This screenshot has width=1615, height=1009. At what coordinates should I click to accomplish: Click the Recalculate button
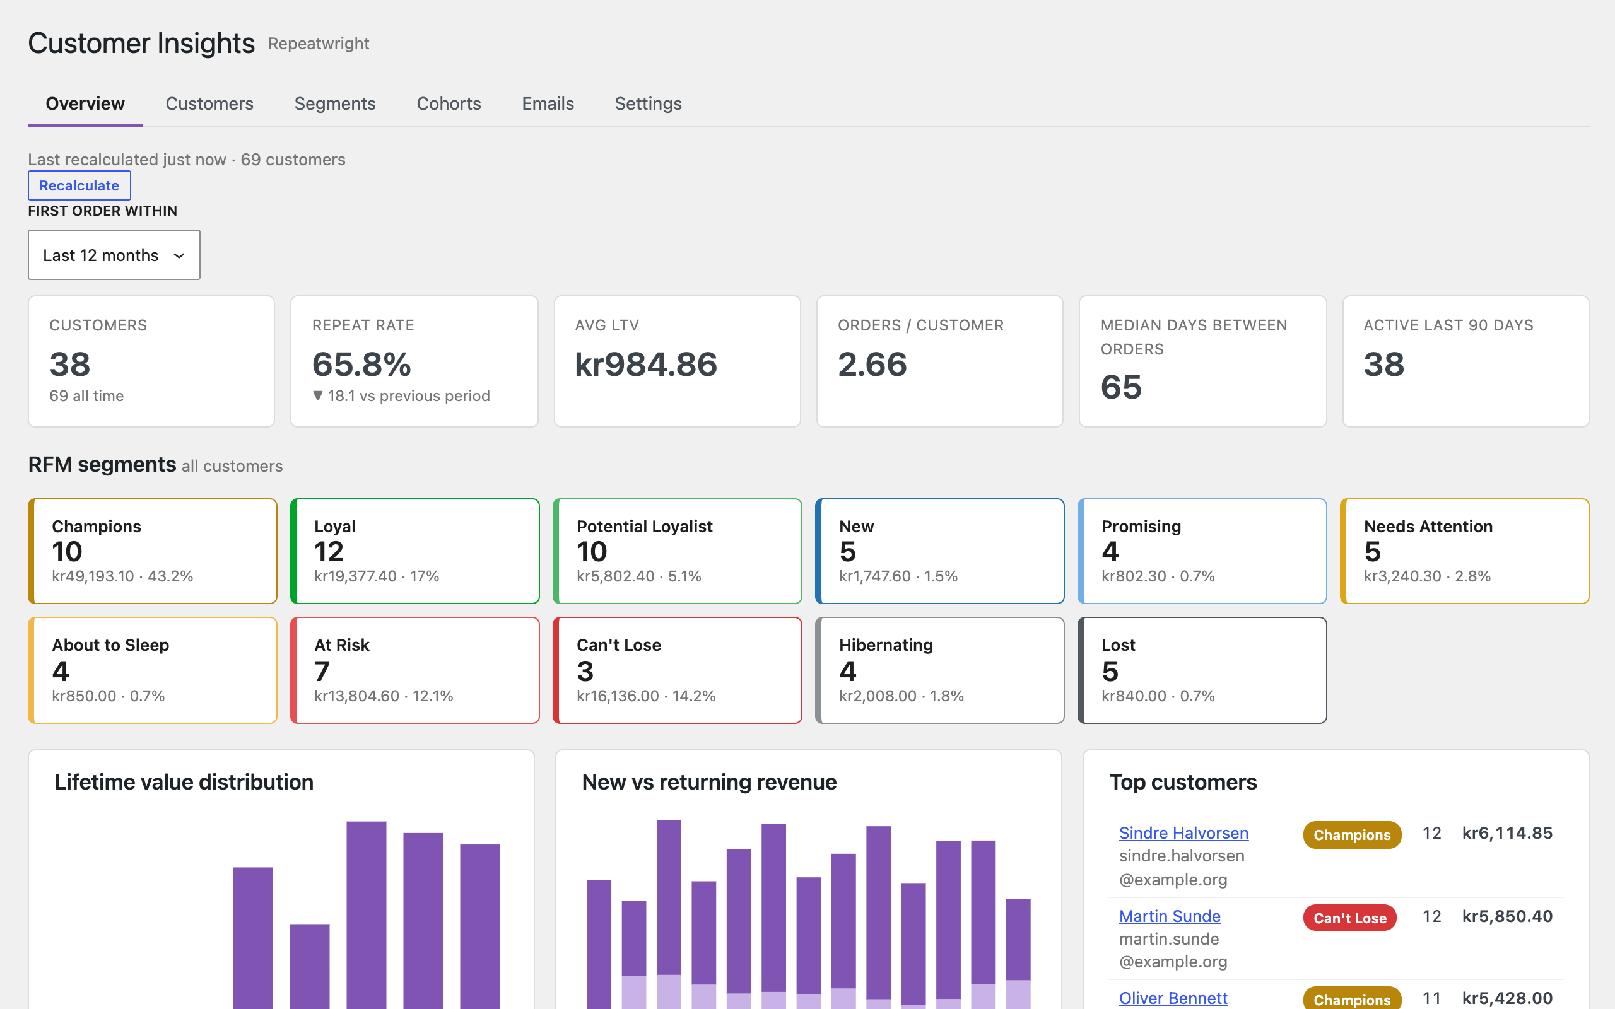click(79, 185)
